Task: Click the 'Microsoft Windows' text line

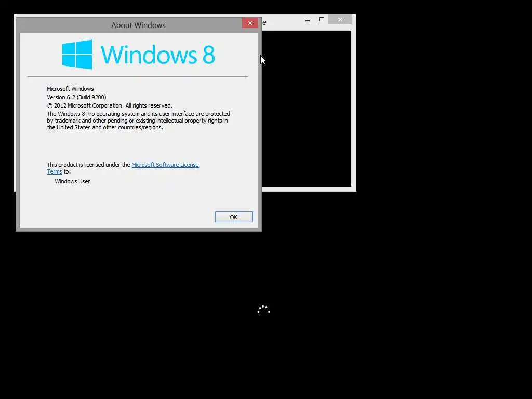Action: pyautogui.click(x=70, y=89)
